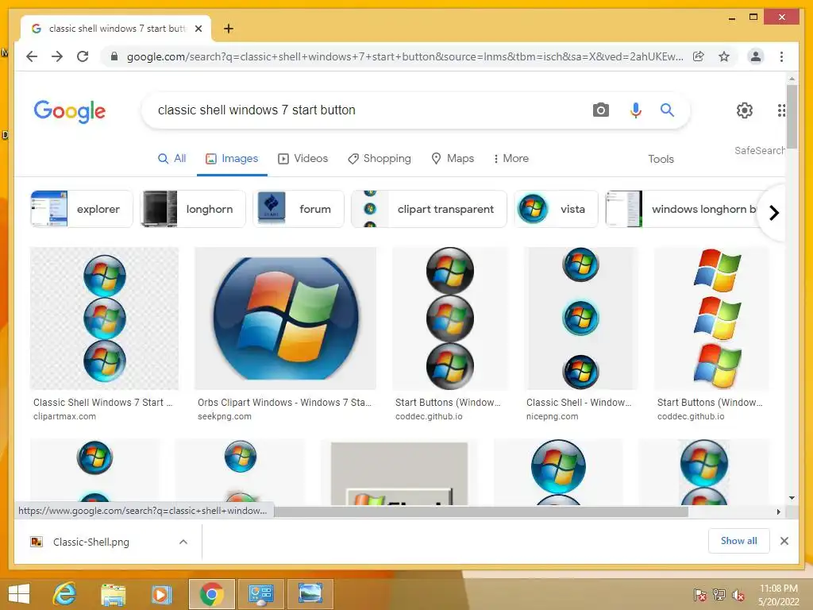Viewport: 813px width, 610px height.
Task: Share this page from address bar
Action: (x=699, y=56)
